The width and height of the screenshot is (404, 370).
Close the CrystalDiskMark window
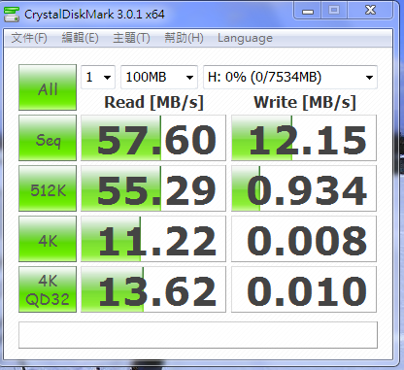click(371, 11)
